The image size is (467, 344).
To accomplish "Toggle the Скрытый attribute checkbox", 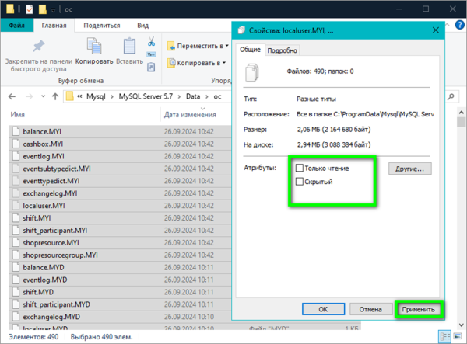I will [300, 181].
